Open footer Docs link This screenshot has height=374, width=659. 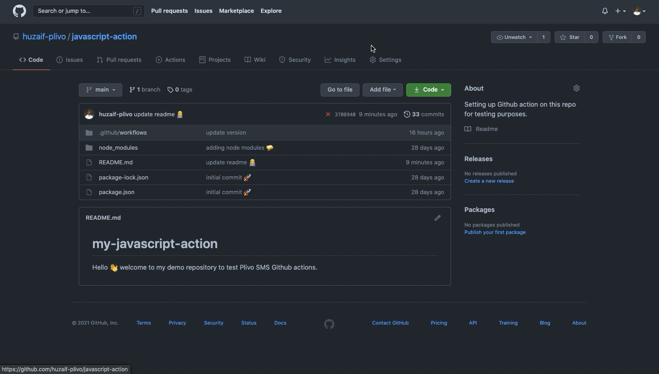[x=280, y=323]
